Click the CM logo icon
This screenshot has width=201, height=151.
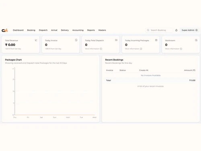[5, 30]
